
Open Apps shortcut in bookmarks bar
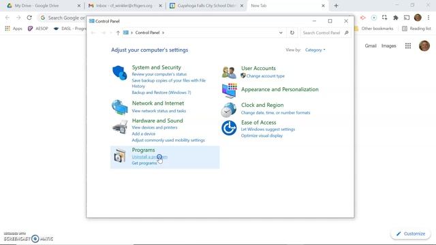pos(14,29)
